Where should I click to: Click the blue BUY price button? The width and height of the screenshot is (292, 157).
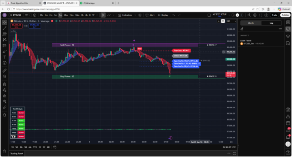tap(34, 26)
